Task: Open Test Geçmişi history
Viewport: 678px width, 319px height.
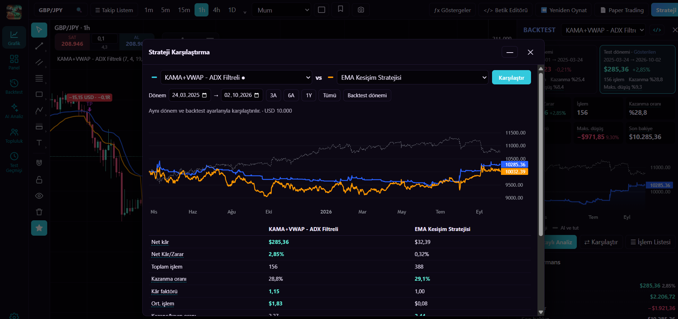Action: pyautogui.click(x=14, y=162)
